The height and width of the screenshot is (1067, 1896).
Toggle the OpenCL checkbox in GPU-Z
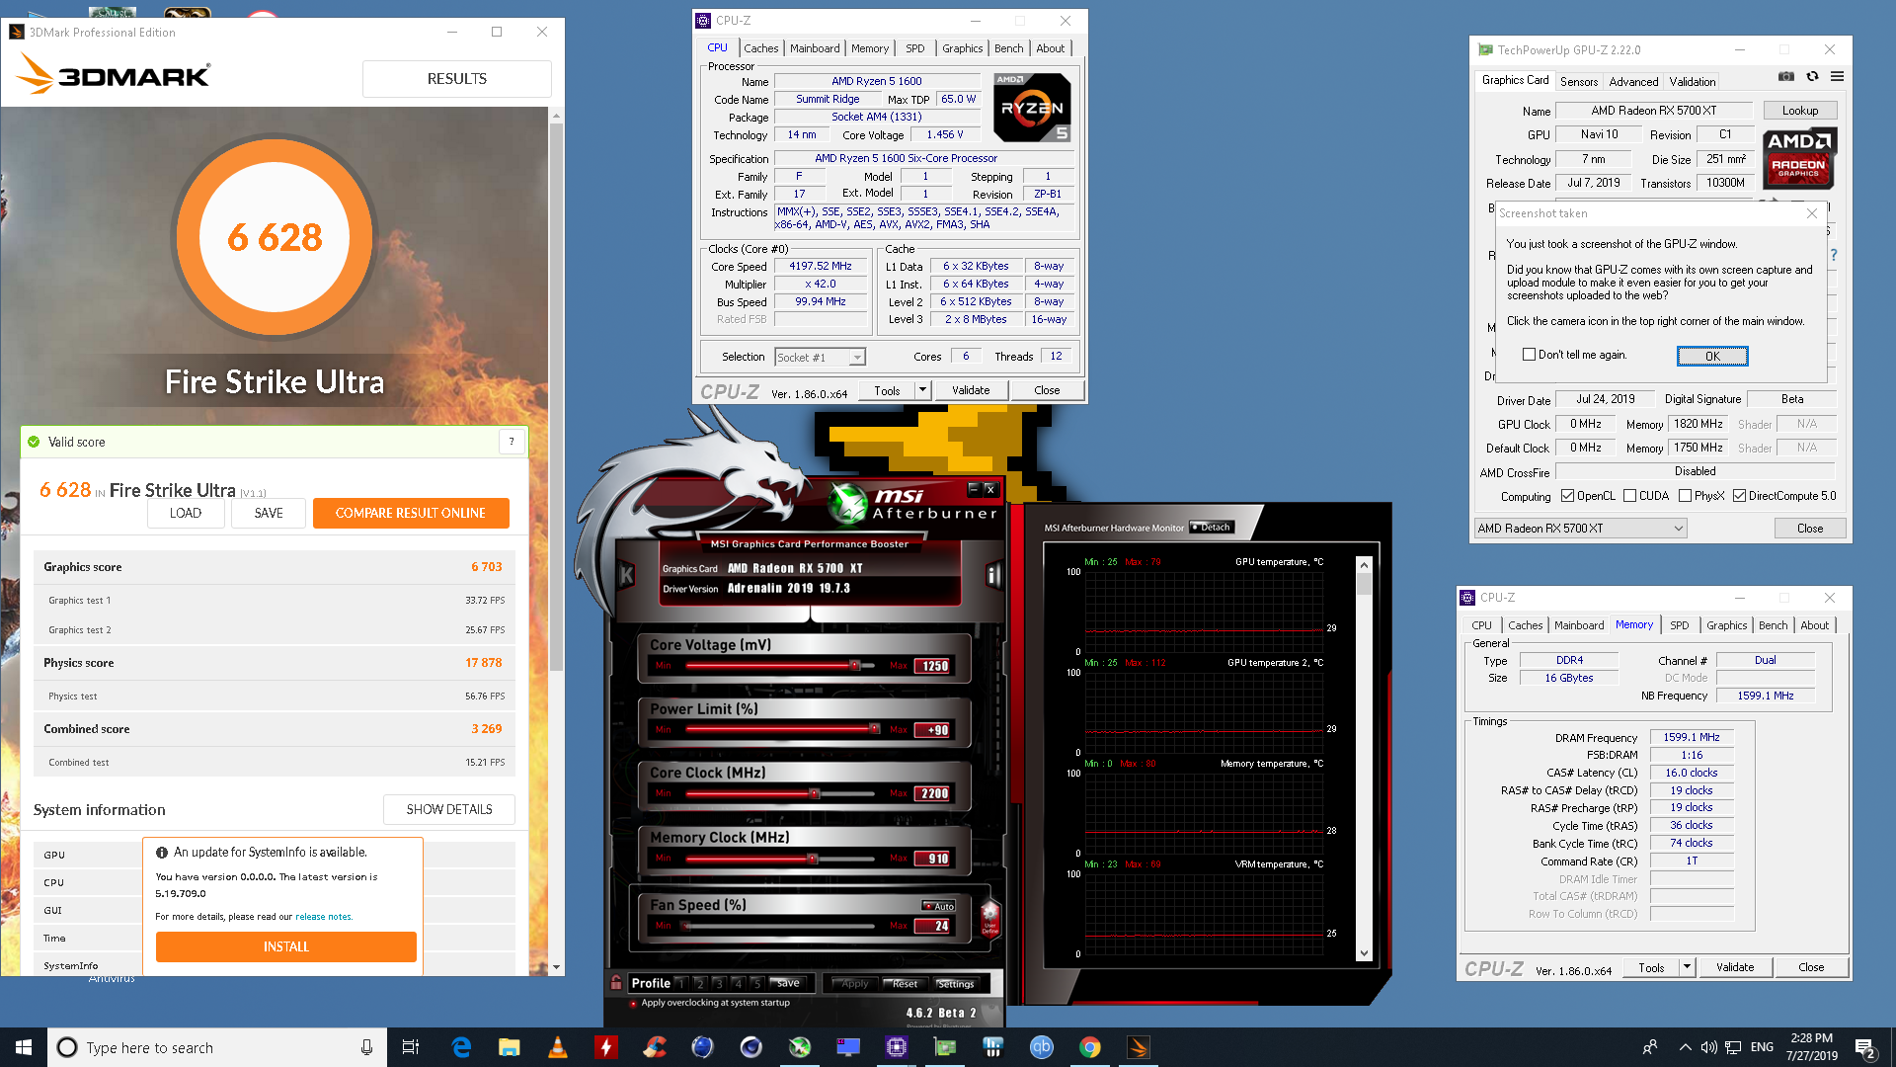pyautogui.click(x=1567, y=496)
